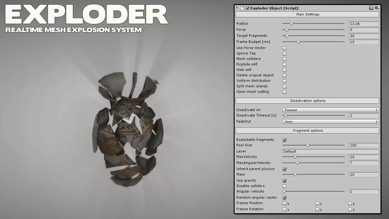Click the MaxVelocity value field

364,157
